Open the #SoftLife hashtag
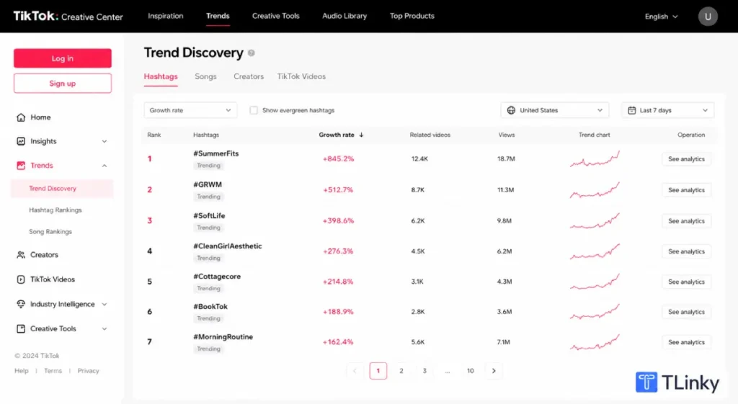738x404 pixels. [x=209, y=216]
